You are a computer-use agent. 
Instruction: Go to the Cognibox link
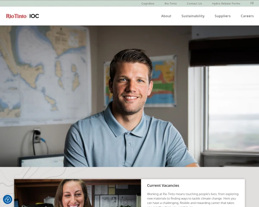pyautogui.click(x=148, y=3)
